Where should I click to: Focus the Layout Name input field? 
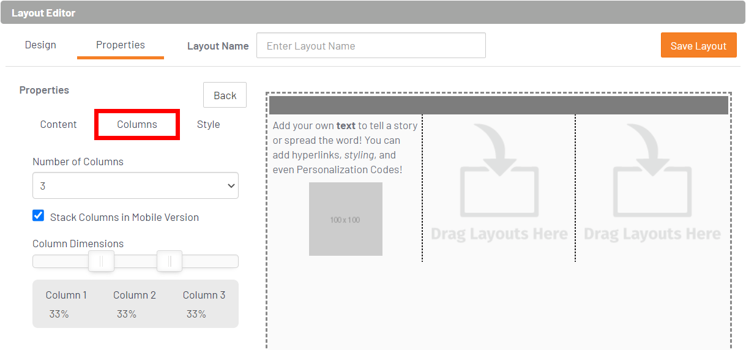tap(371, 46)
